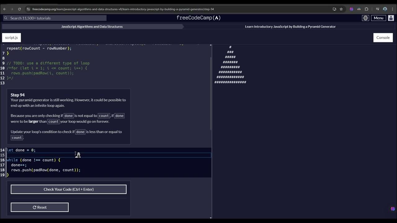Viewport: 397px width, 223px height.
Task: Go back with the browser back arrow
Action: [4, 9]
